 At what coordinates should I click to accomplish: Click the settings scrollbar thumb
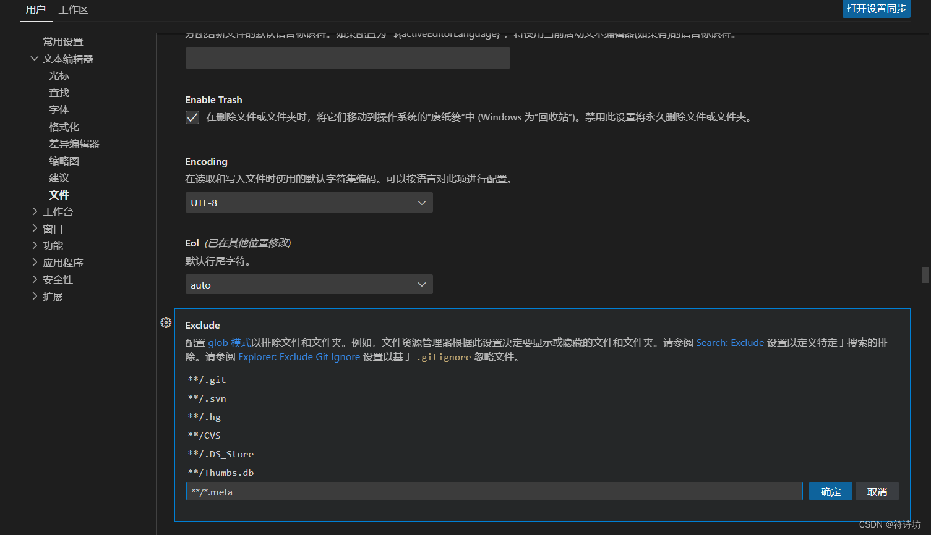coord(925,275)
